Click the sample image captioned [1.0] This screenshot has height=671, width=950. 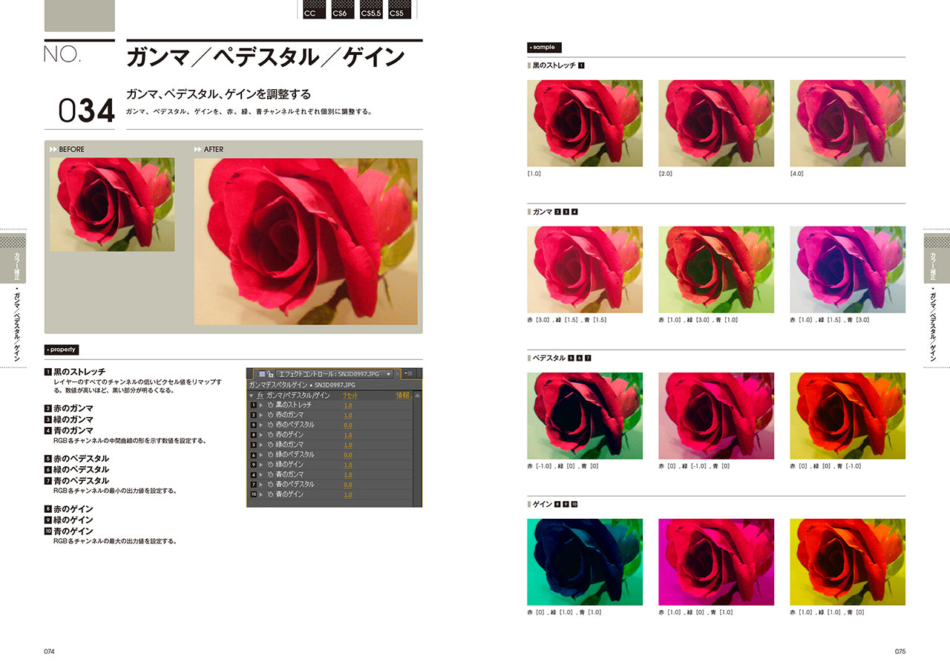click(585, 123)
